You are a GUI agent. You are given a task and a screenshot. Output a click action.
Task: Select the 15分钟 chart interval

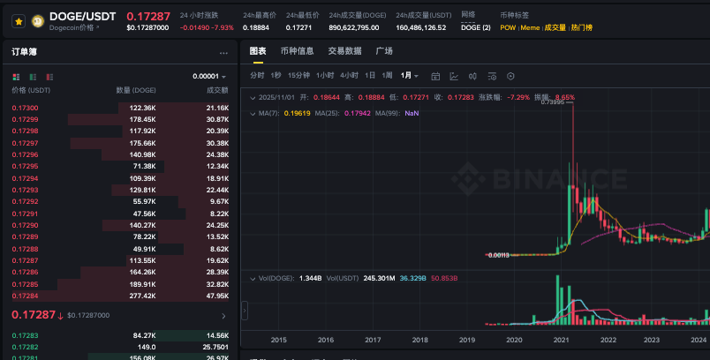(x=298, y=76)
